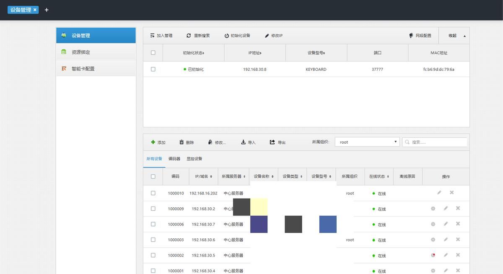
Task: Edit device 1000010 with pencil icon
Action: click(439, 192)
